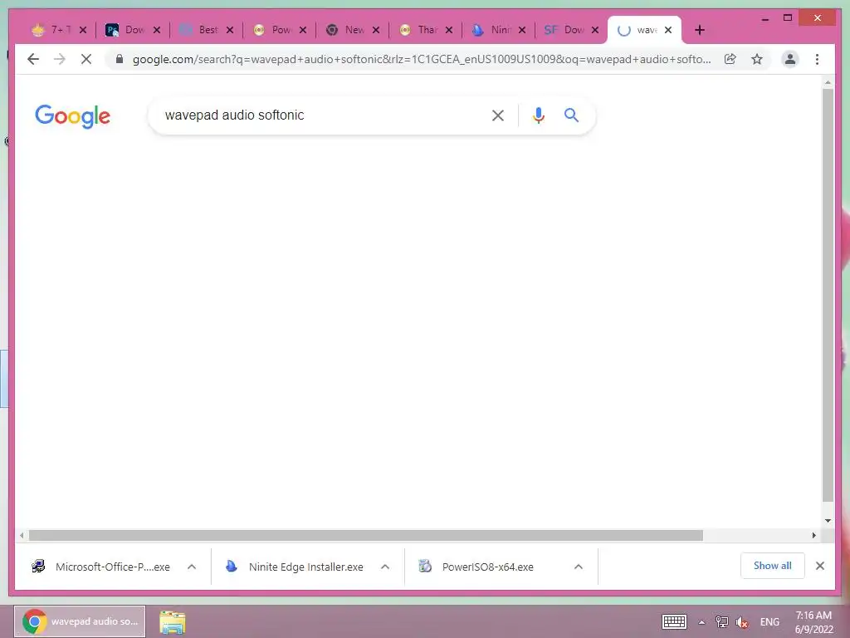
Task: Click the muted volume tray icon
Action: click(x=742, y=622)
